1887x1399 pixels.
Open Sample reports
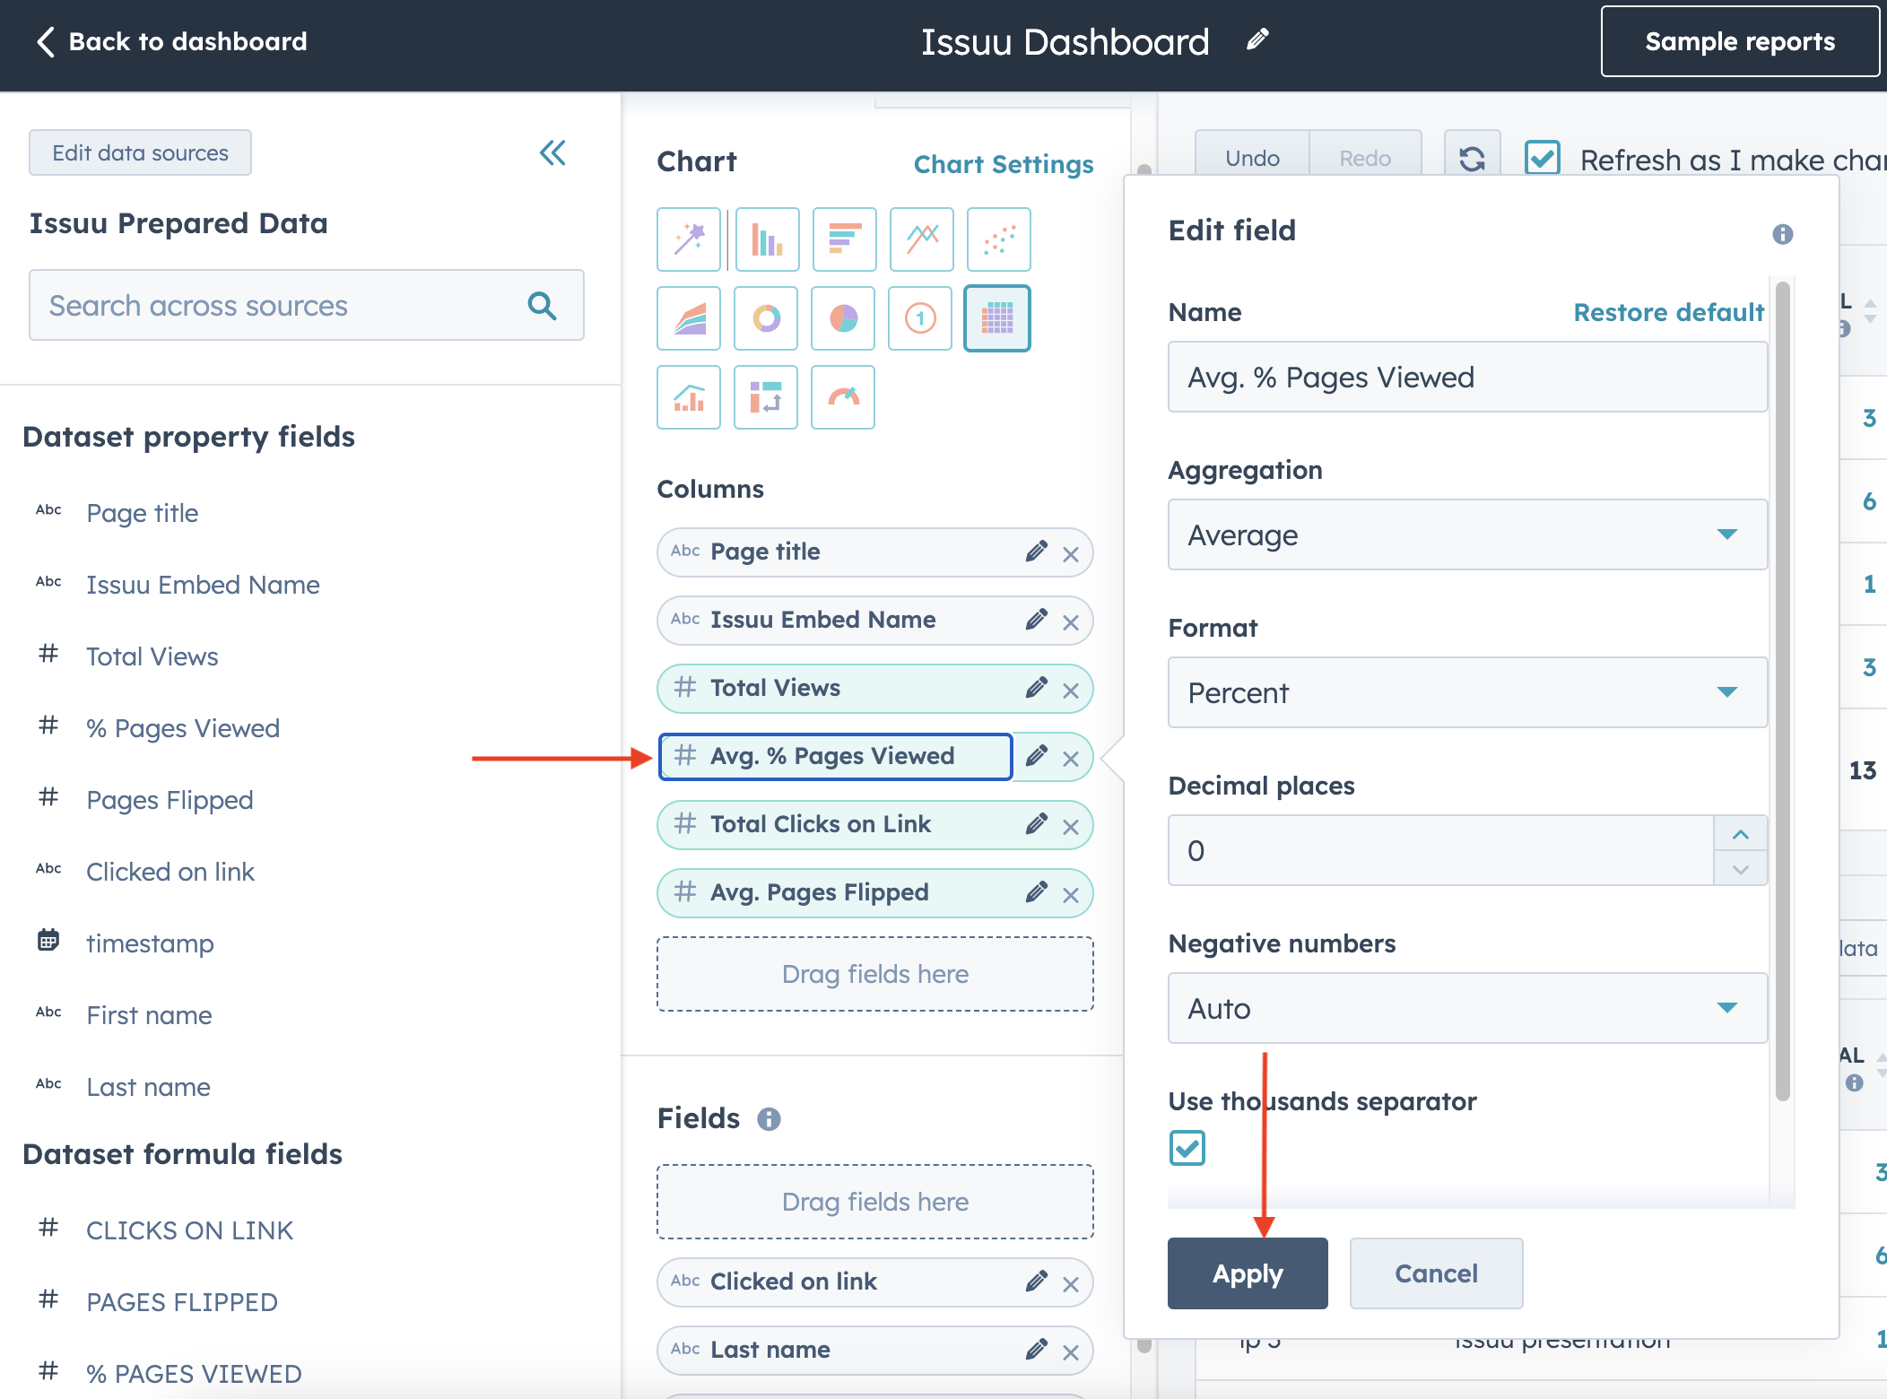(x=1740, y=41)
